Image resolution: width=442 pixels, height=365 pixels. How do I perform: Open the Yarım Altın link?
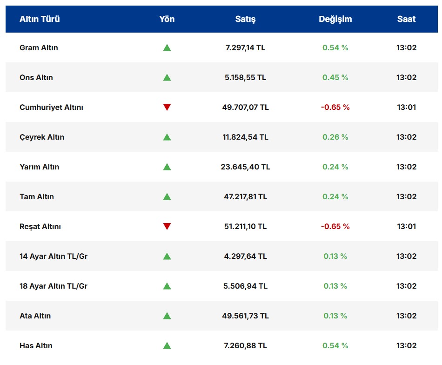[40, 167]
